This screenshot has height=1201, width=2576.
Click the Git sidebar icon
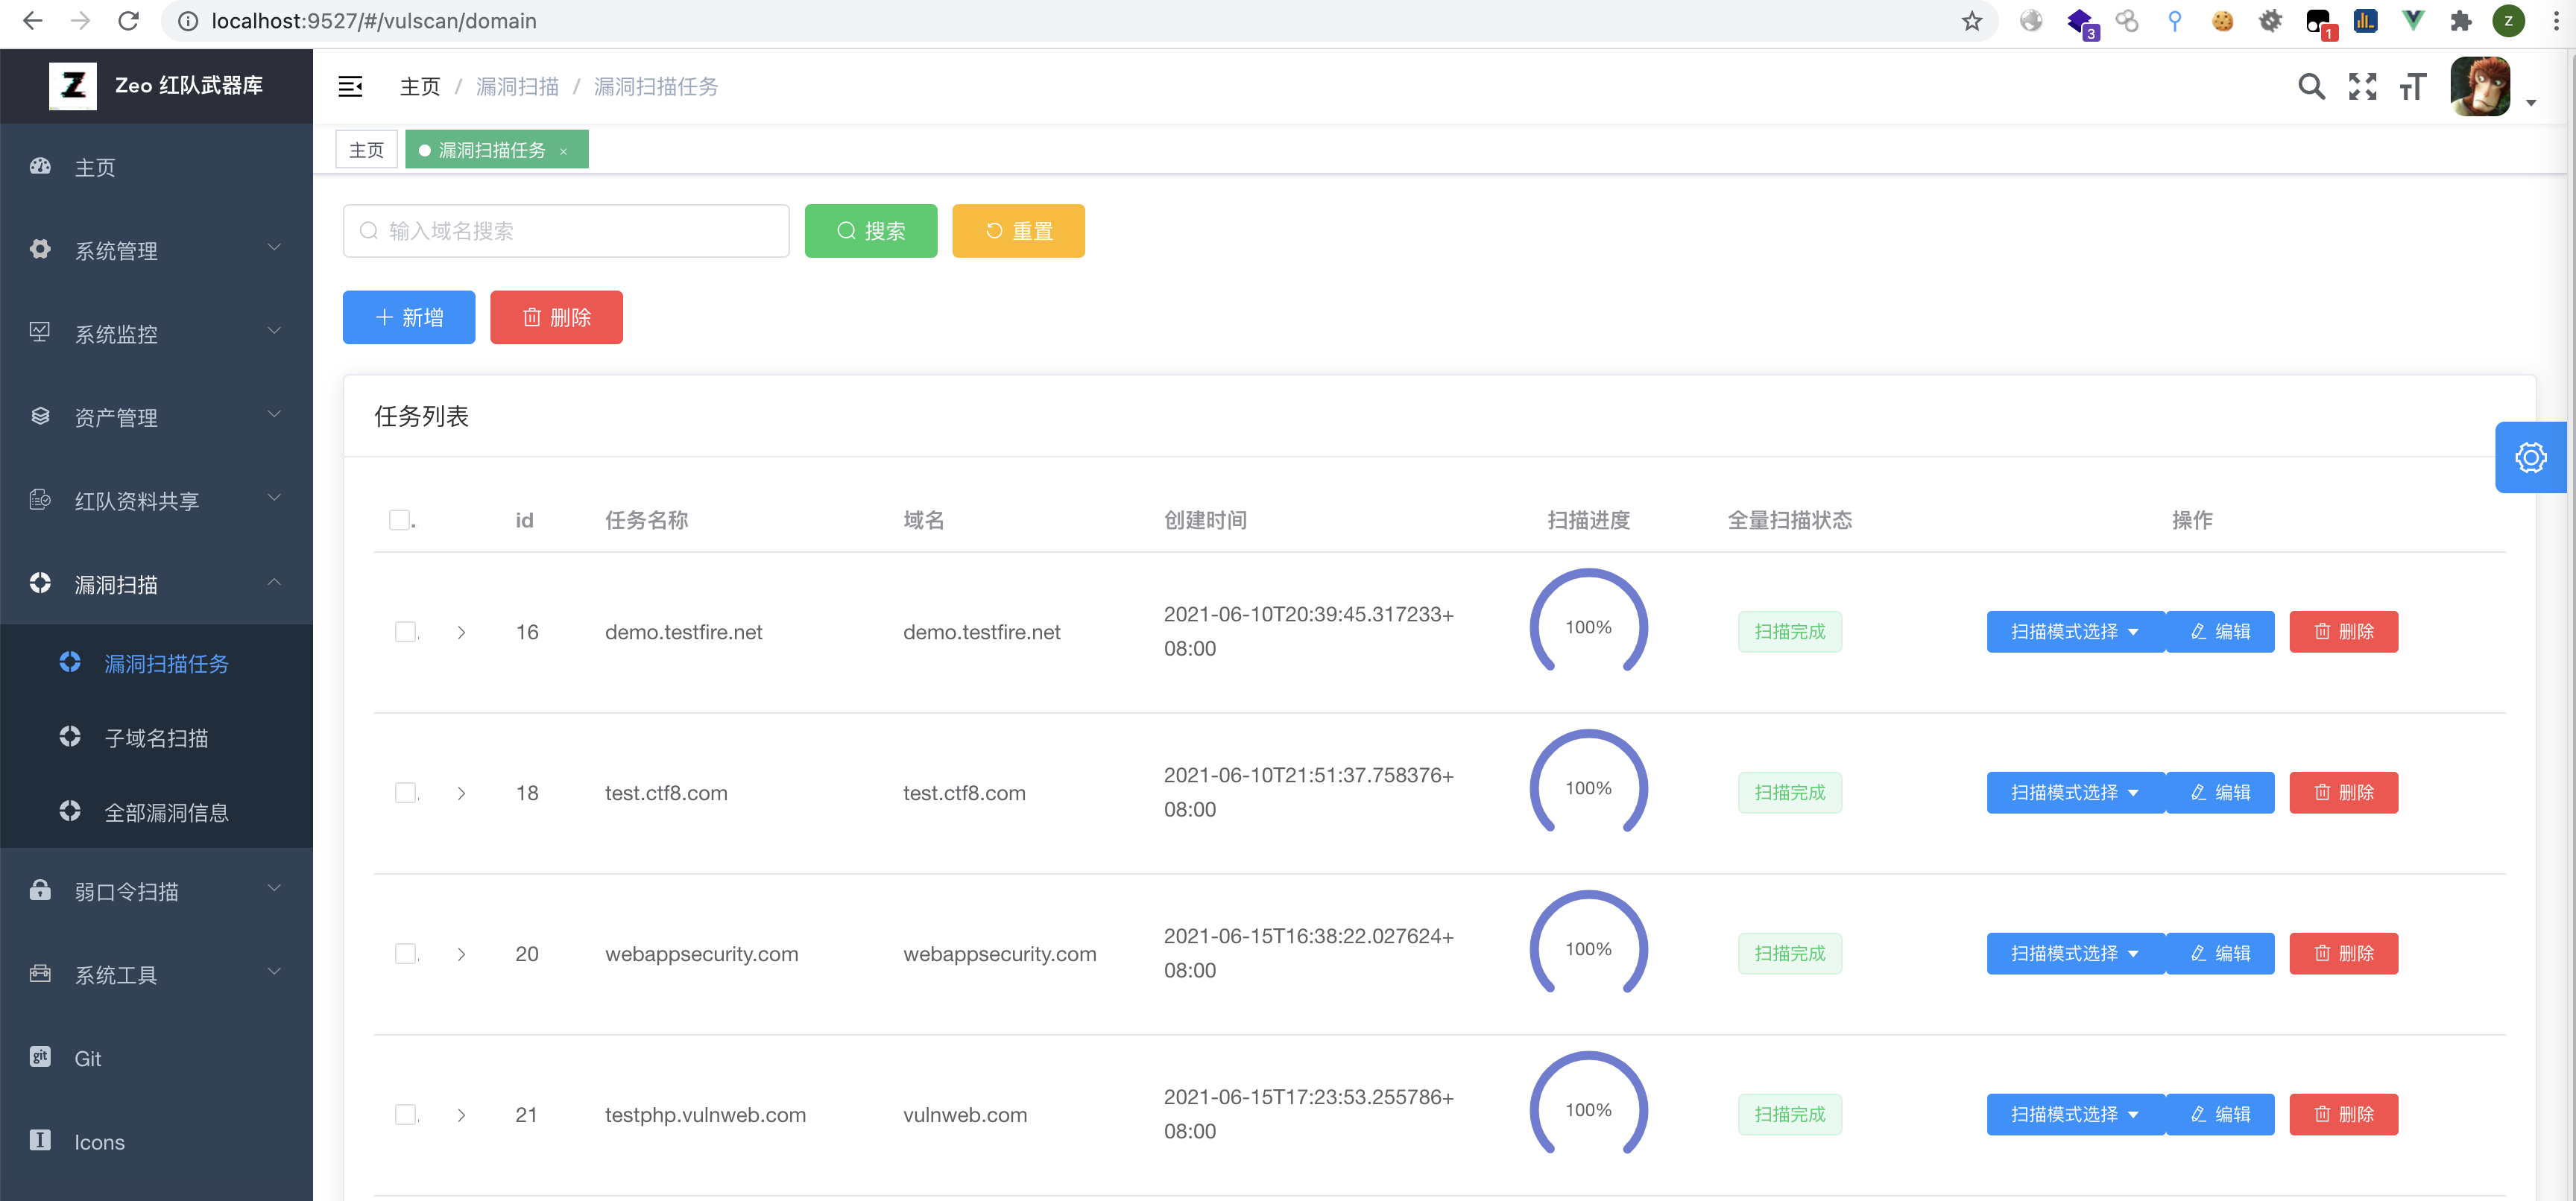tap(40, 1057)
